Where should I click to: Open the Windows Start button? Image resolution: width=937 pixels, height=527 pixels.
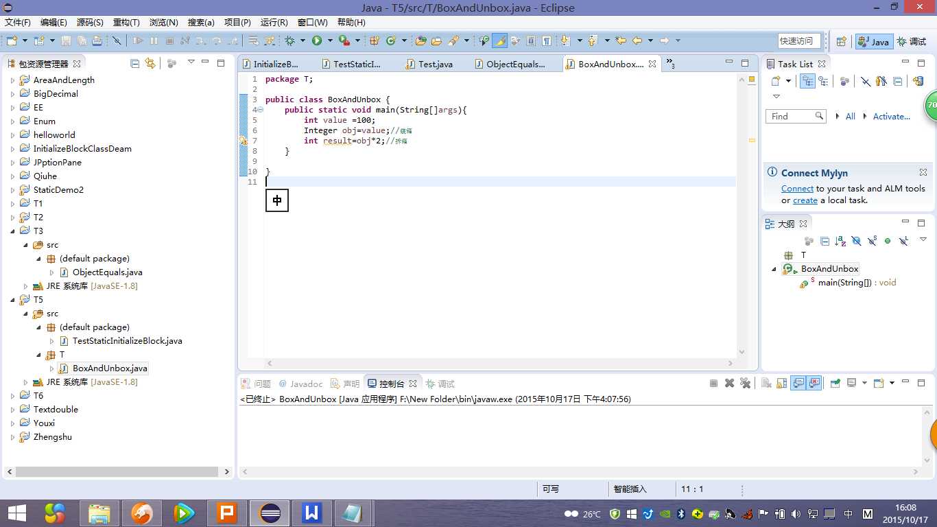pos(16,513)
